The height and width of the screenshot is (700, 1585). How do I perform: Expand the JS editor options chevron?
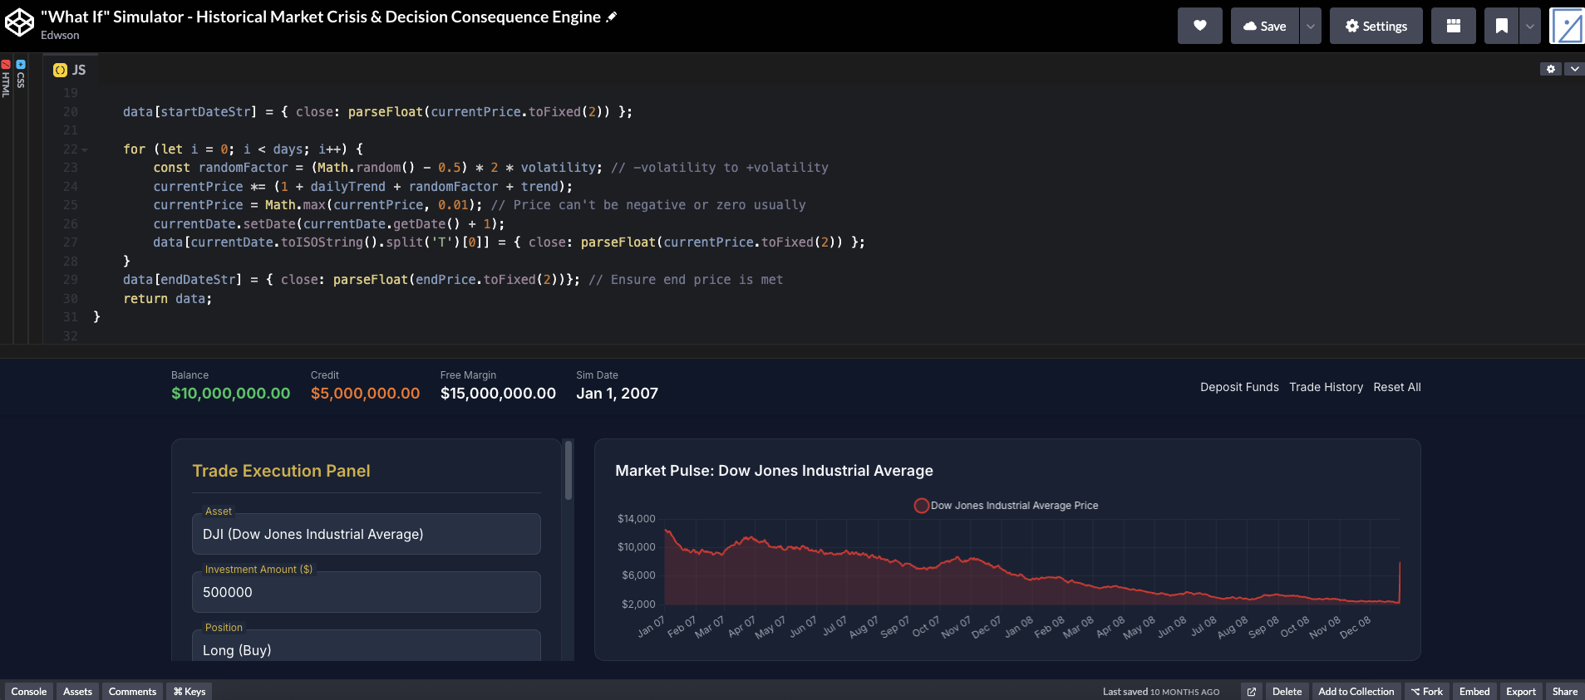click(1574, 69)
